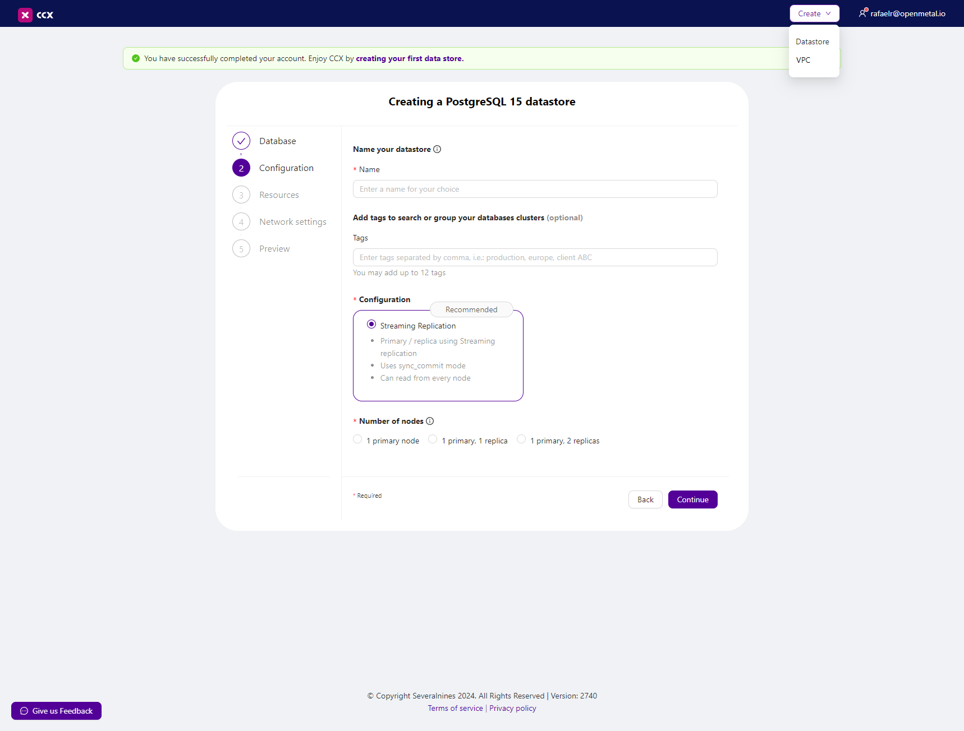Viewport: 964px width, 731px height.
Task: Open the Create dropdown
Action: 814,13
